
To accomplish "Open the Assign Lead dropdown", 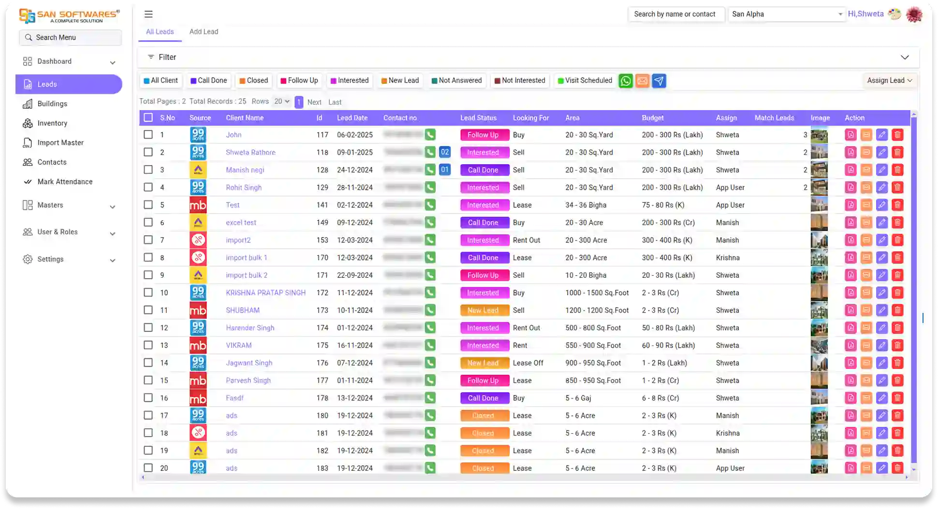I will coord(889,81).
